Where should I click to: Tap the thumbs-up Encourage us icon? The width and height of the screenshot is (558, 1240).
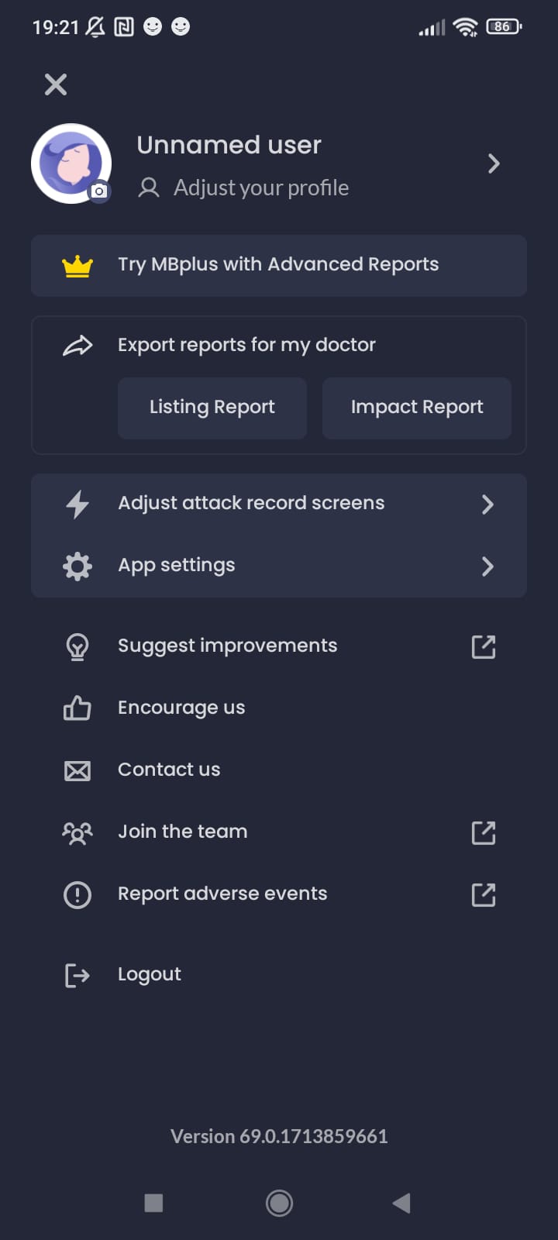(x=77, y=708)
